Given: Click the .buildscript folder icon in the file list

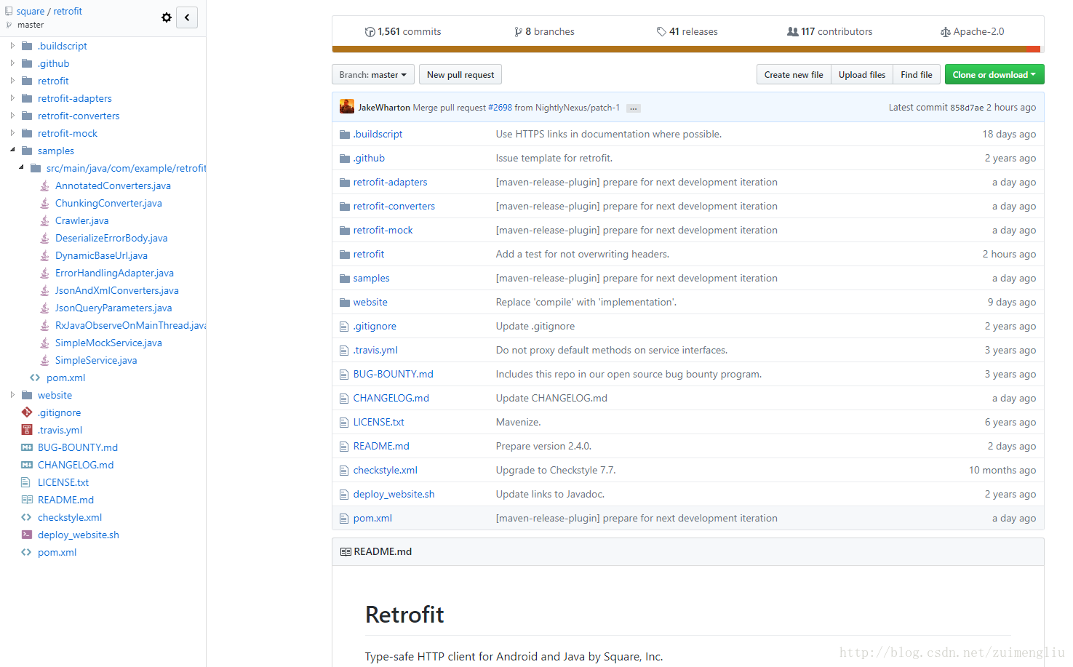Looking at the screenshot, I should click(345, 135).
